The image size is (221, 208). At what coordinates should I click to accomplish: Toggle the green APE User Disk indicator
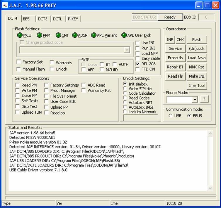click(124, 35)
